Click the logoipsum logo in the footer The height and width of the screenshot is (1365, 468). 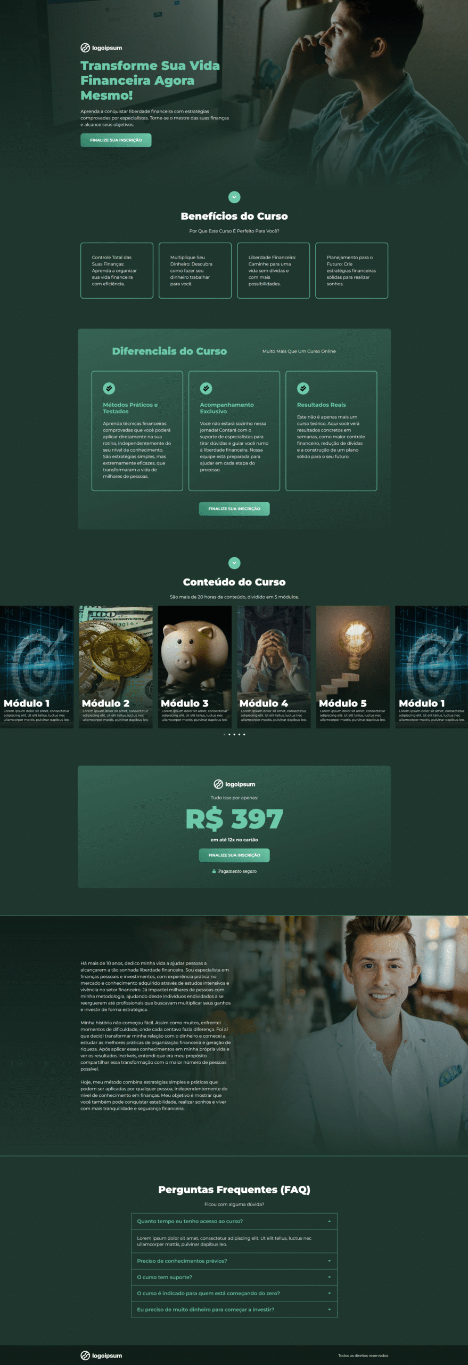[x=101, y=1355]
